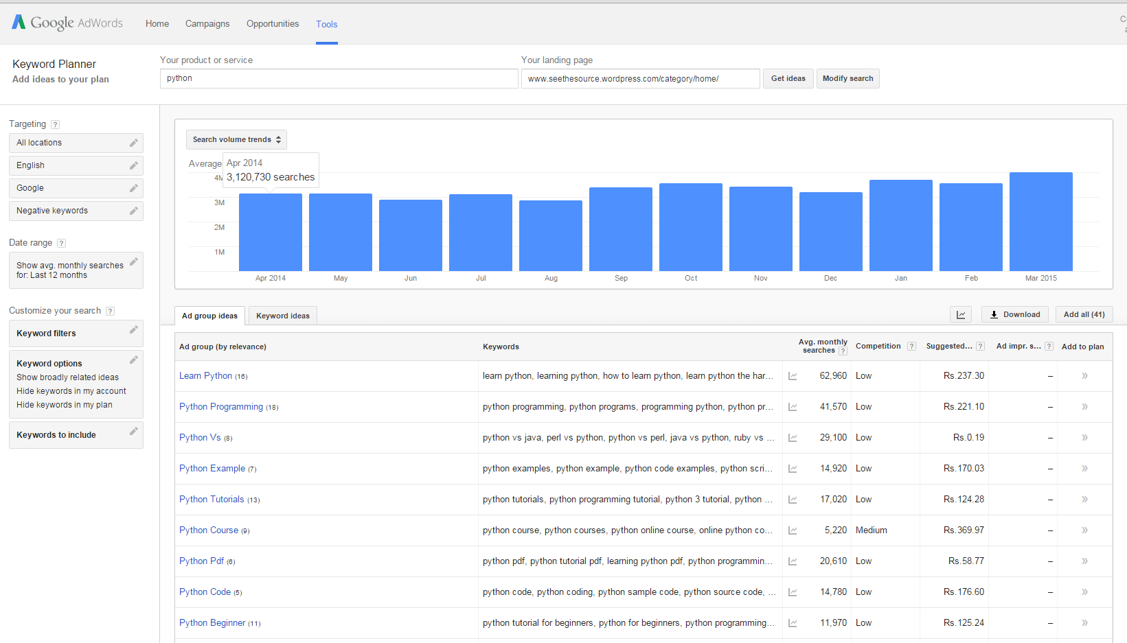Select the Sep chart bar
1127x643 pixels.
coord(621,229)
